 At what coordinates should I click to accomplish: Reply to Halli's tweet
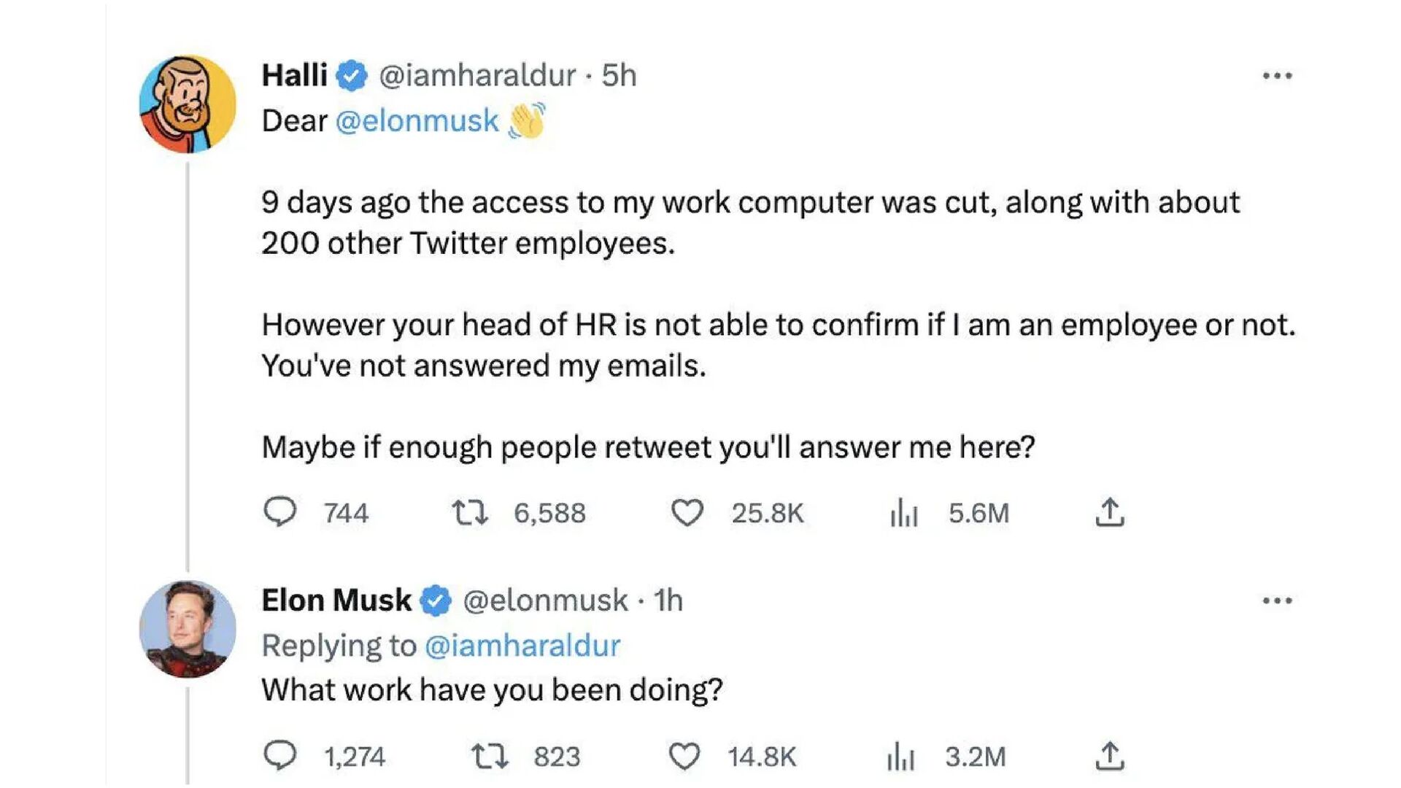point(279,512)
